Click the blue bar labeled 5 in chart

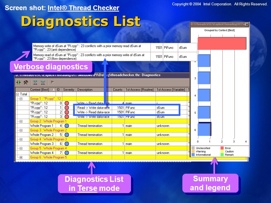[204, 112]
